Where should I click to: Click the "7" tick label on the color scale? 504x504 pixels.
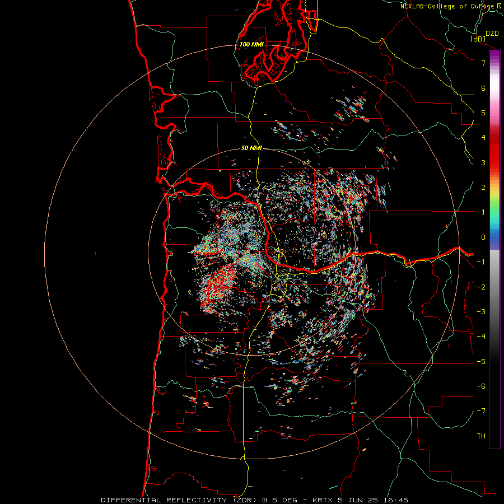point(483,63)
